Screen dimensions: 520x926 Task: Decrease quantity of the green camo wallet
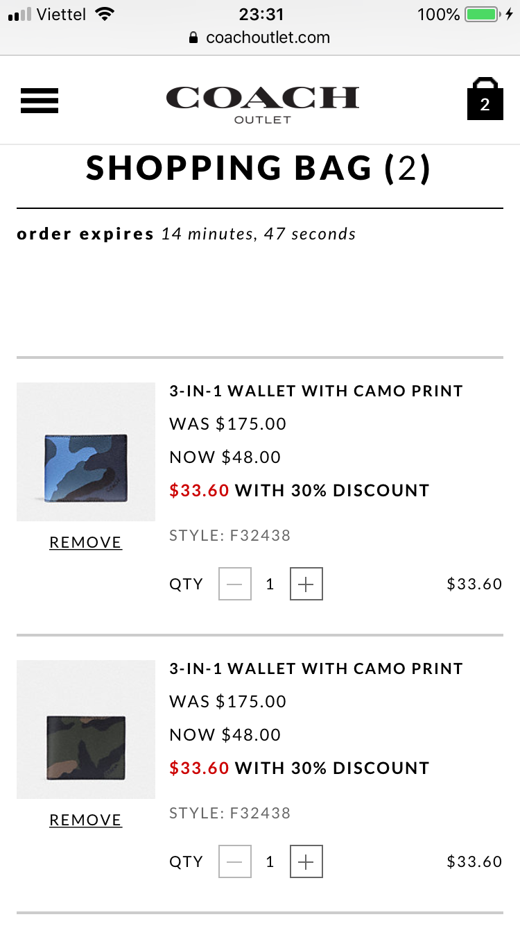[235, 862]
